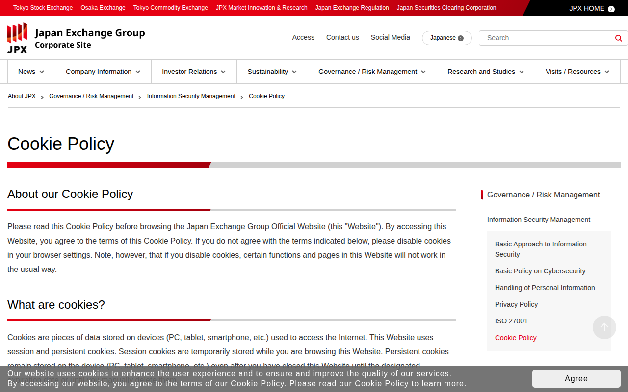
Task: Open the red Cookie Policy sidebar link
Action: (516, 338)
